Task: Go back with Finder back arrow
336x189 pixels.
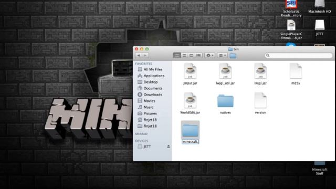Action: point(139,56)
